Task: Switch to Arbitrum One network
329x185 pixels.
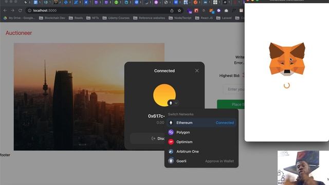Action: [x=202, y=152]
